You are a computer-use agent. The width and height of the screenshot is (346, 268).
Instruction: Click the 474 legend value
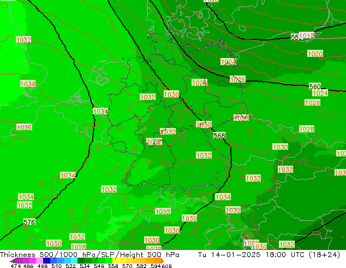[x=16, y=266]
